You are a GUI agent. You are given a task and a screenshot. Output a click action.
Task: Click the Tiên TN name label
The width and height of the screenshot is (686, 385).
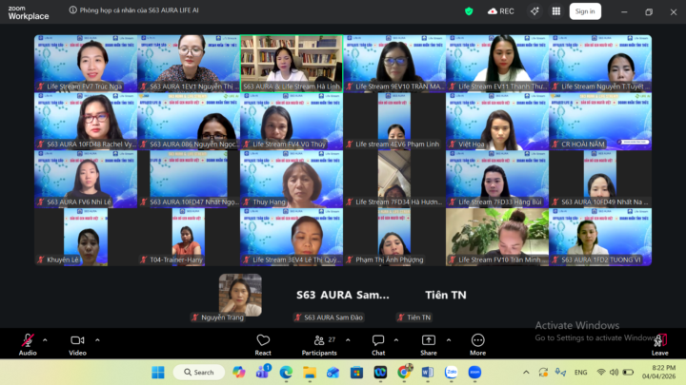pyautogui.click(x=418, y=318)
